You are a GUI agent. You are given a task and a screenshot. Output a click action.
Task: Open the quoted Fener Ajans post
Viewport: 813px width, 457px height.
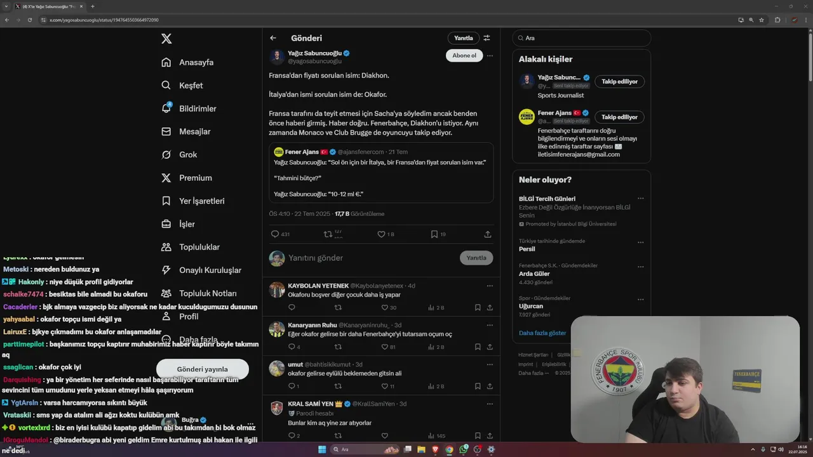click(x=381, y=172)
